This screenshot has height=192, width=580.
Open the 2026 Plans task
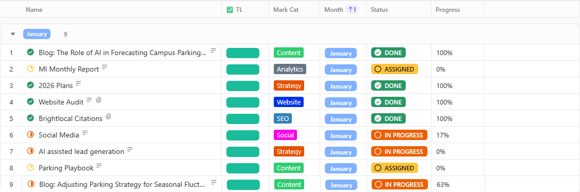[x=56, y=85]
